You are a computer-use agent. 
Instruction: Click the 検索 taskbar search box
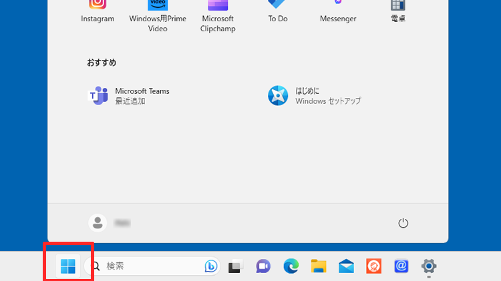point(152,266)
